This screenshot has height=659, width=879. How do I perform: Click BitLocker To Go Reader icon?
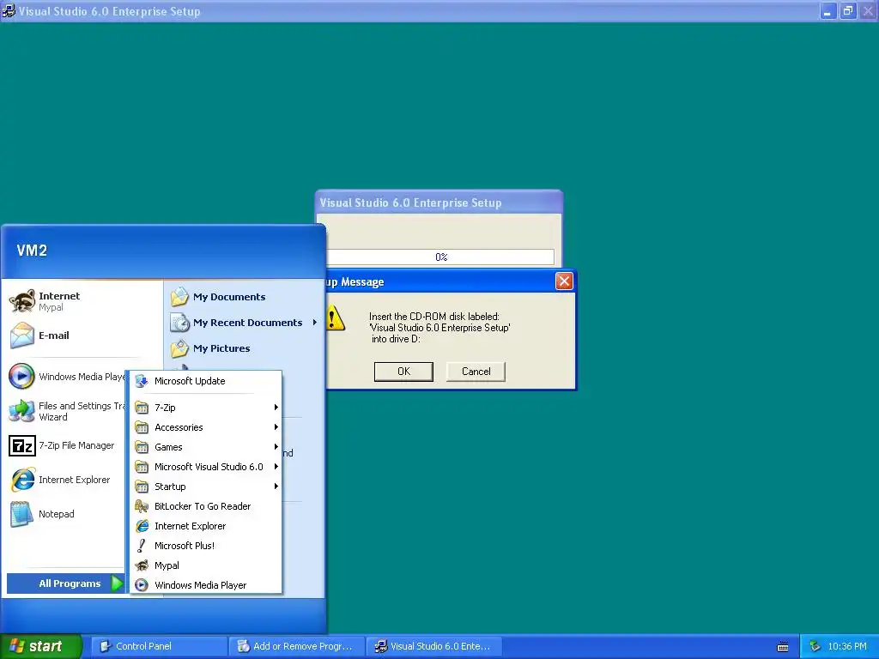(x=142, y=506)
